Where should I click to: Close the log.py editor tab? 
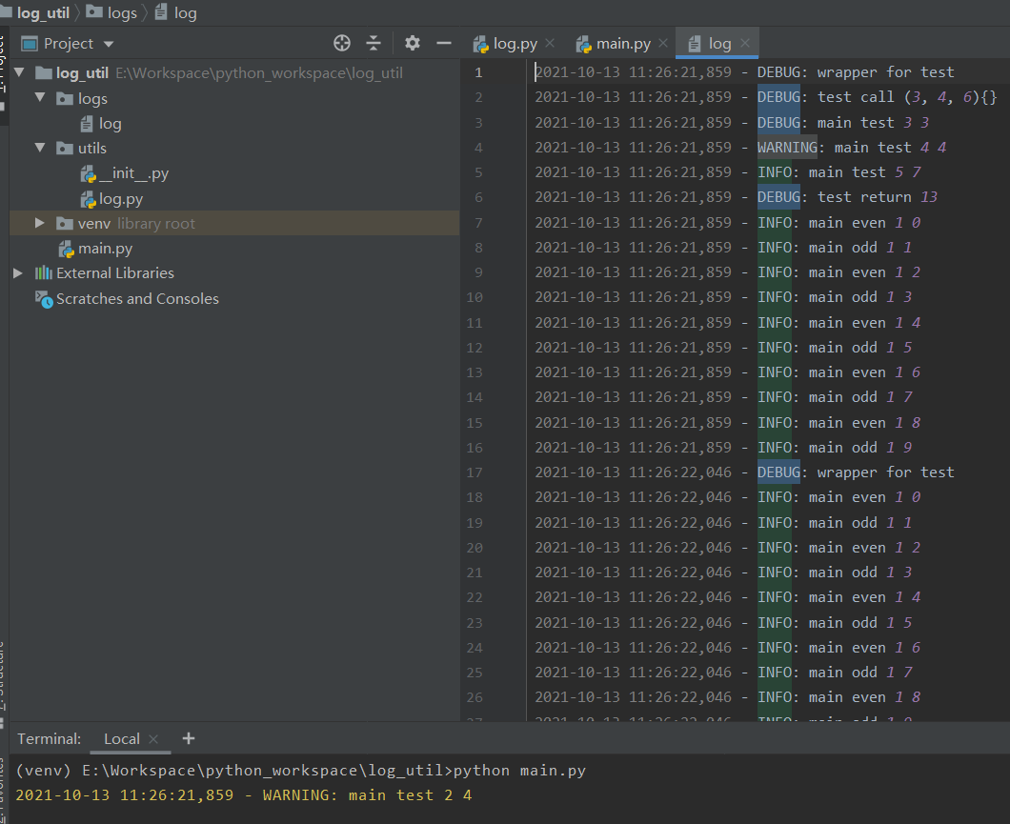550,43
